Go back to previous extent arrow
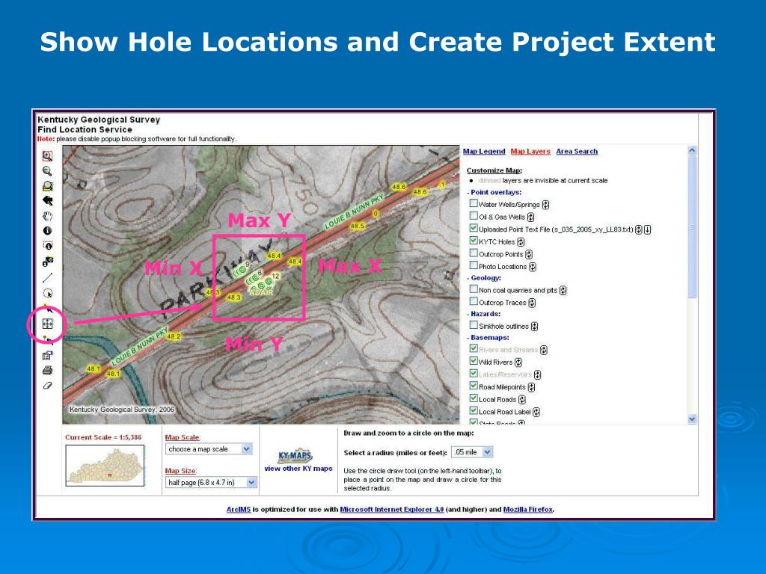The image size is (766, 574). (47, 200)
